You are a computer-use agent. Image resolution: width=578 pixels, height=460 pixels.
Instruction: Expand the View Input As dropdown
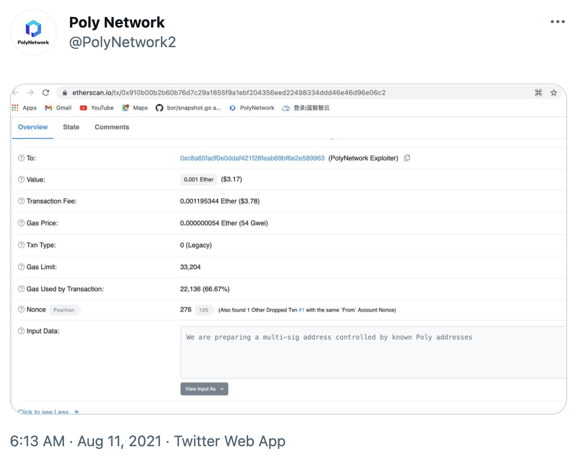(204, 389)
